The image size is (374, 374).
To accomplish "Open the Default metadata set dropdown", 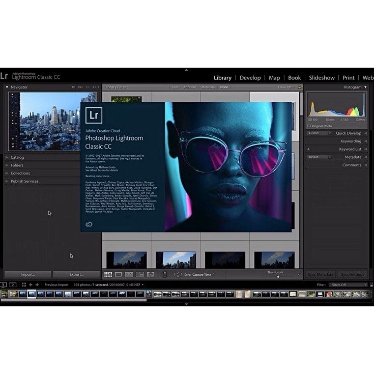I will [319, 157].
